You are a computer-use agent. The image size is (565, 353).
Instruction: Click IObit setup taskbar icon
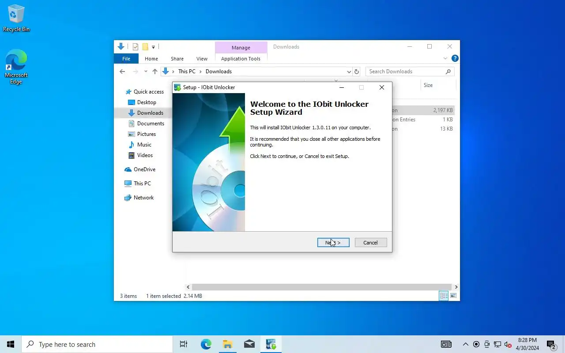pos(271,344)
